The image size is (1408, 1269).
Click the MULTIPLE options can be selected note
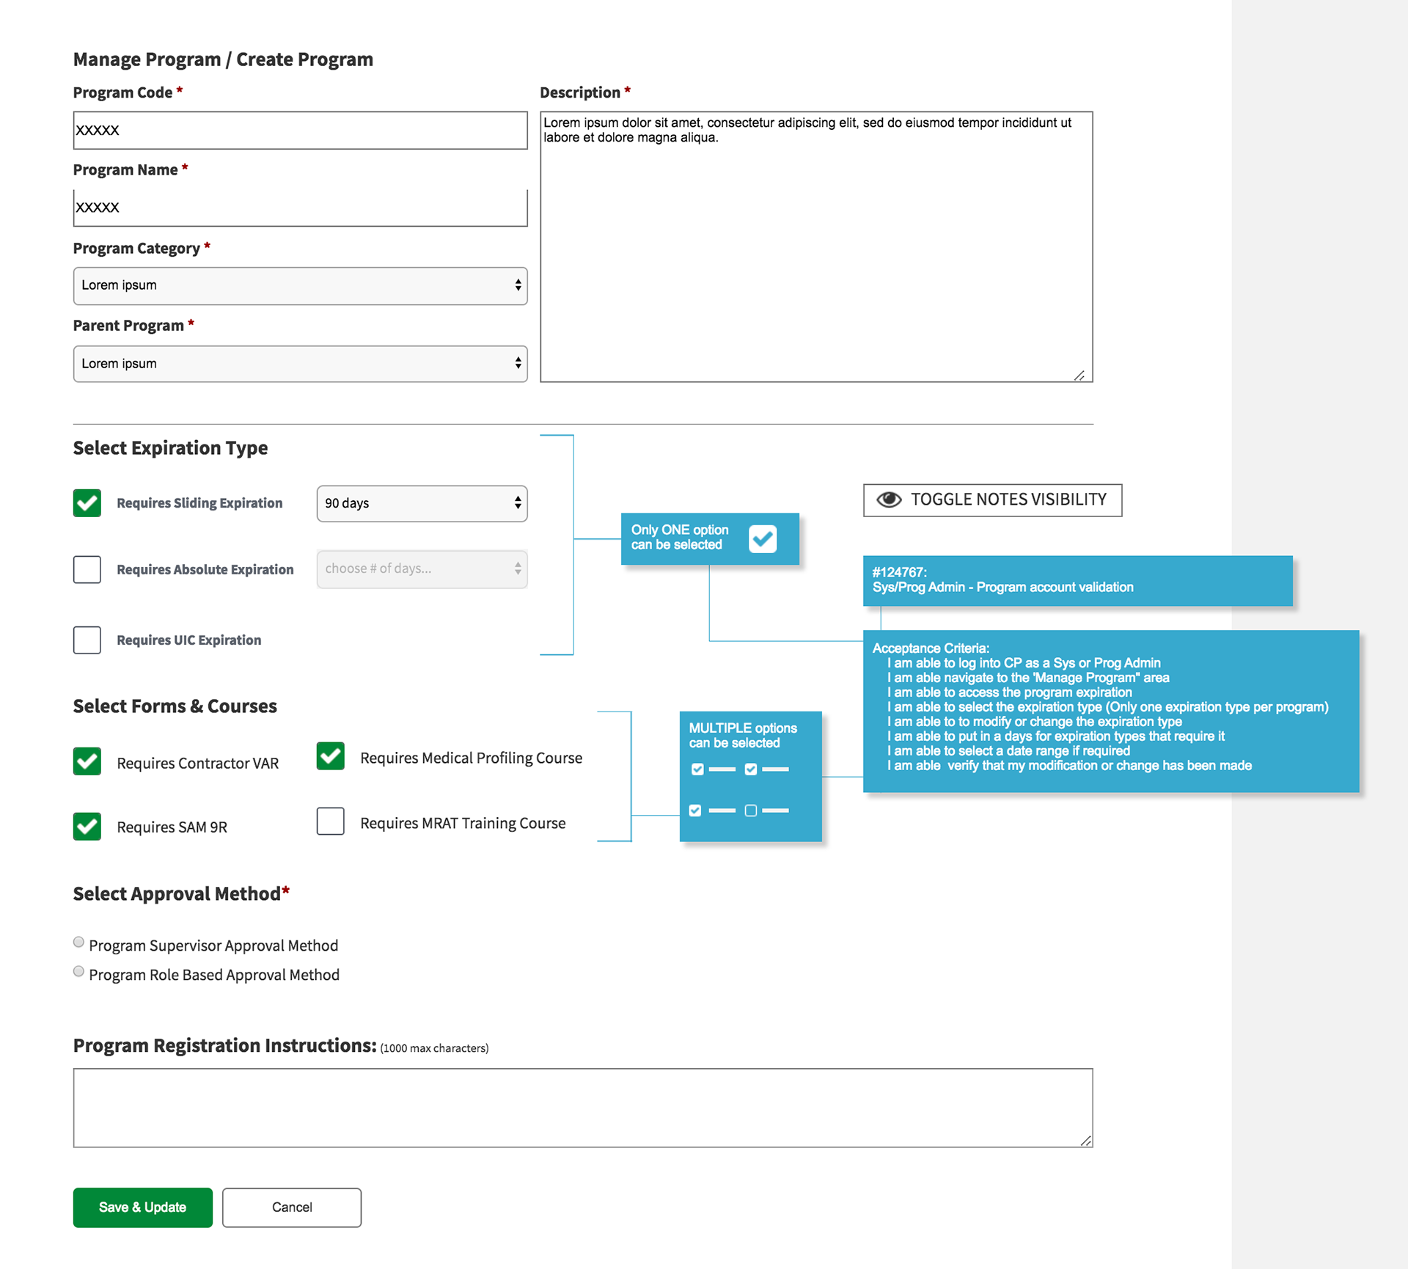pyautogui.click(x=751, y=776)
